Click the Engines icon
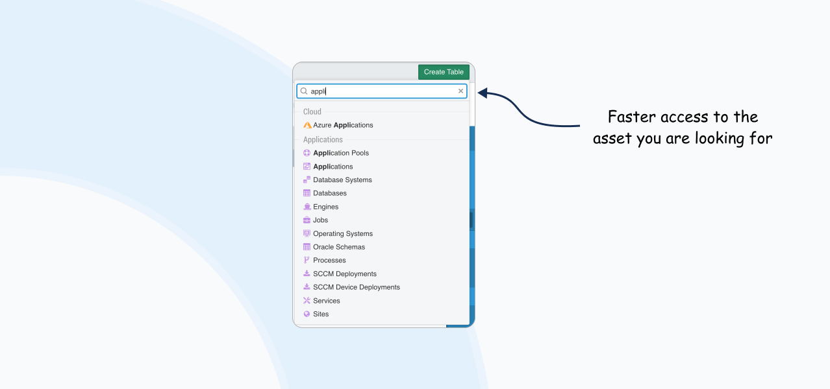The image size is (830, 389). pos(307,207)
